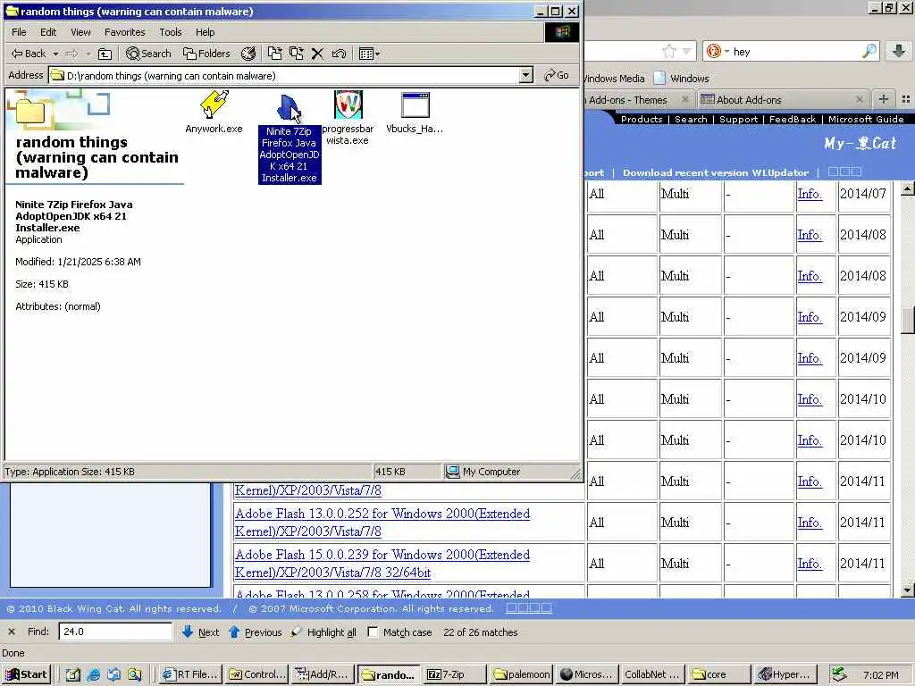Image resolution: width=915 pixels, height=686 pixels.
Task: Open the Start menu
Action: tap(27, 674)
